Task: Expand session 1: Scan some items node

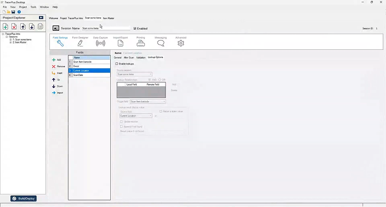Action: pos(10,40)
